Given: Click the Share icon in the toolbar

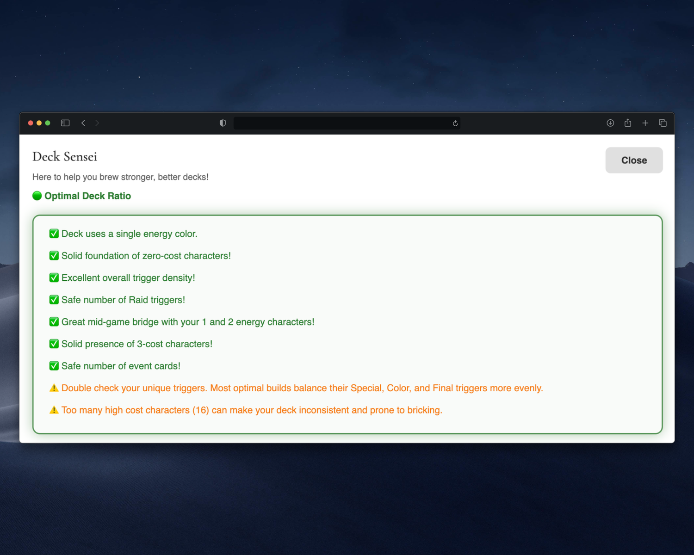Looking at the screenshot, I should [627, 123].
